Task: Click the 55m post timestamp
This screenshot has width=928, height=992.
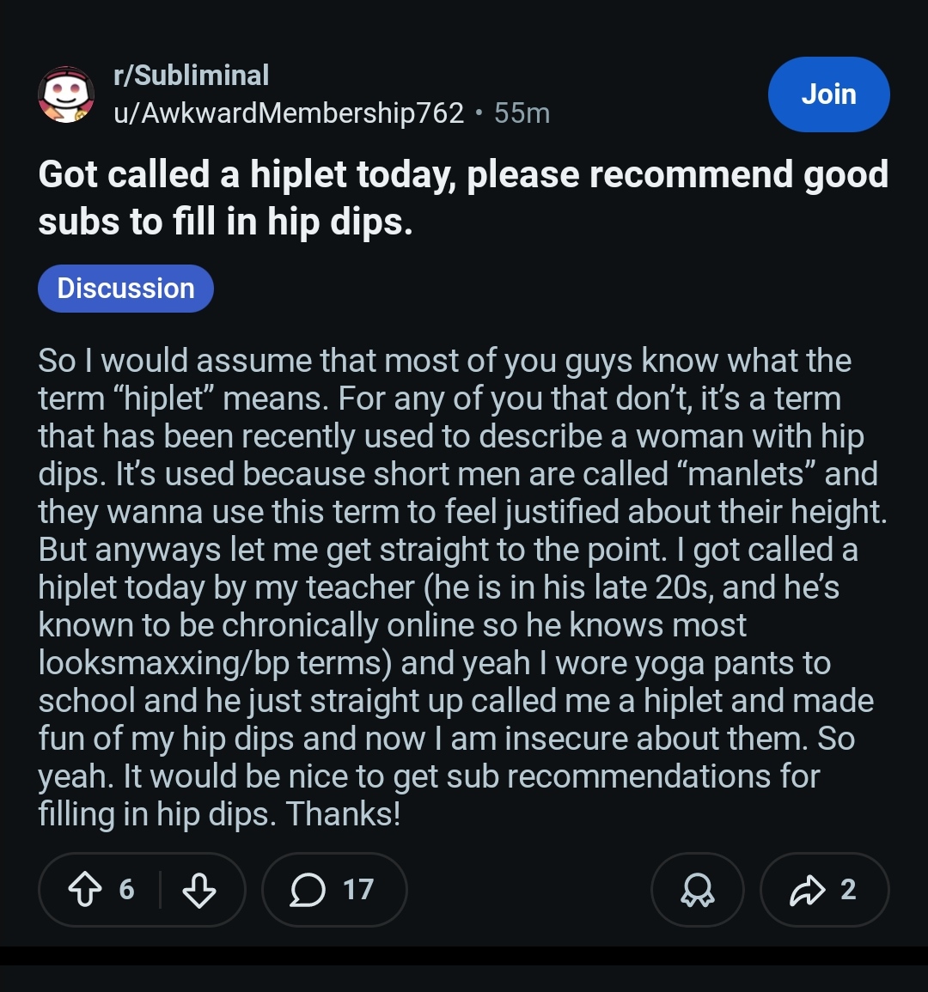Action: [522, 113]
